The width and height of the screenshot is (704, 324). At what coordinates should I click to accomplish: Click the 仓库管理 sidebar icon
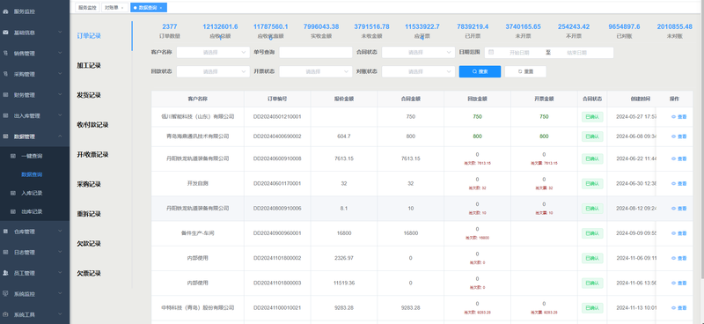click(x=5, y=232)
